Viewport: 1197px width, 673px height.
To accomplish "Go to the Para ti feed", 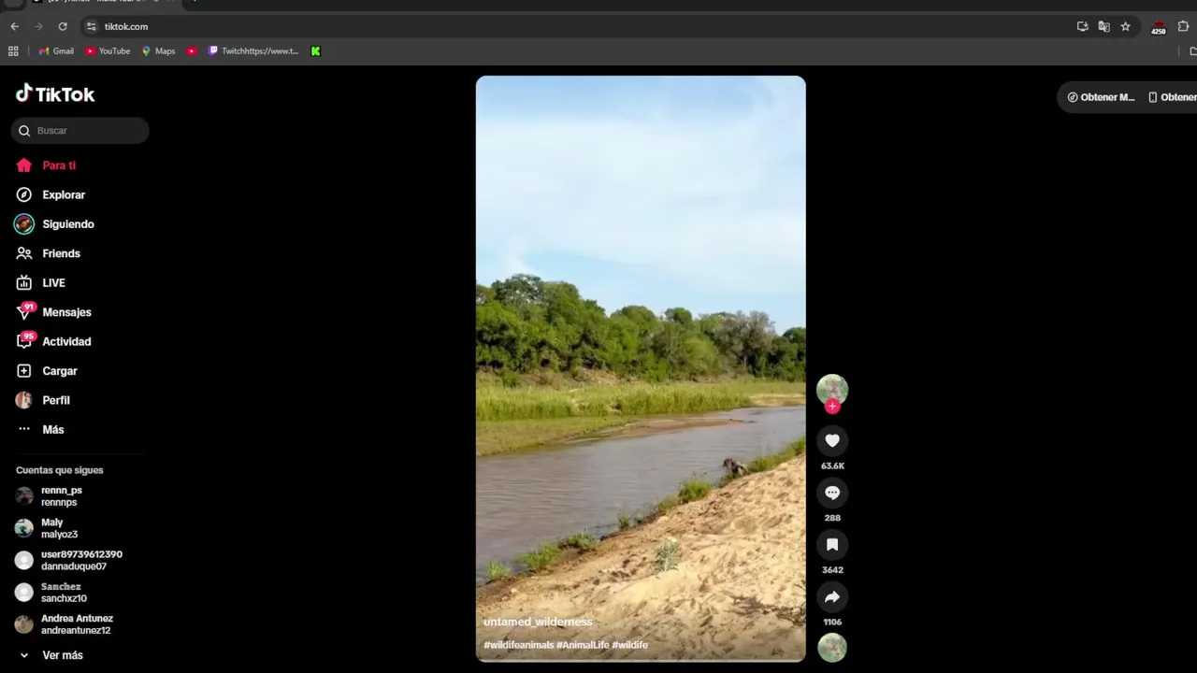I will [x=46, y=165].
